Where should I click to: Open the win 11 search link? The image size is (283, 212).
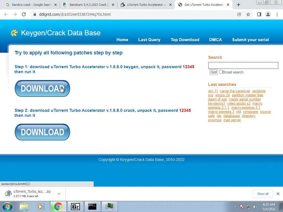pos(213,91)
